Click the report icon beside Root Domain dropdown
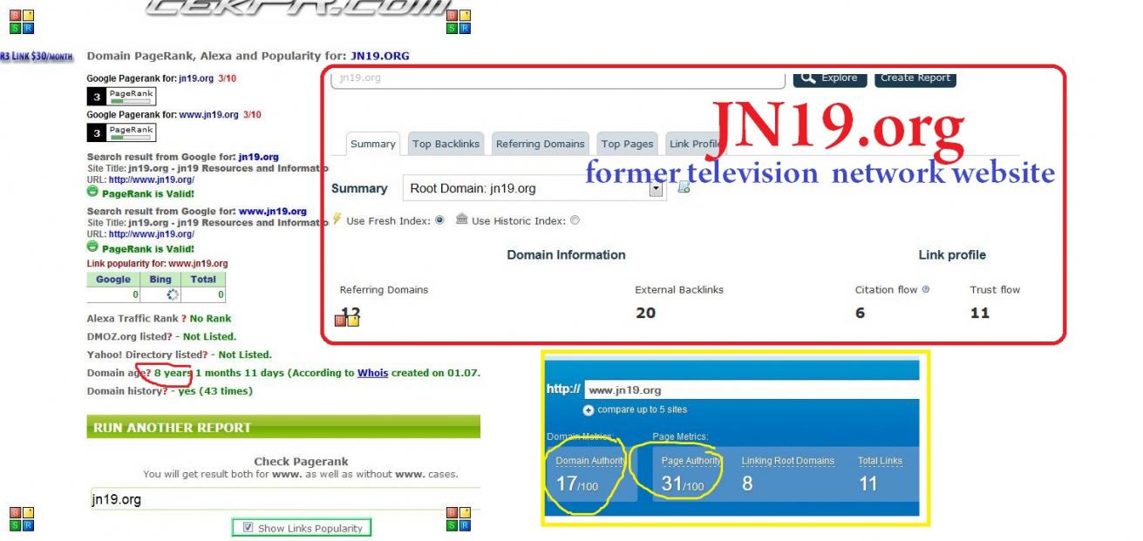The image size is (1143, 541). pyautogui.click(x=684, y=187)
